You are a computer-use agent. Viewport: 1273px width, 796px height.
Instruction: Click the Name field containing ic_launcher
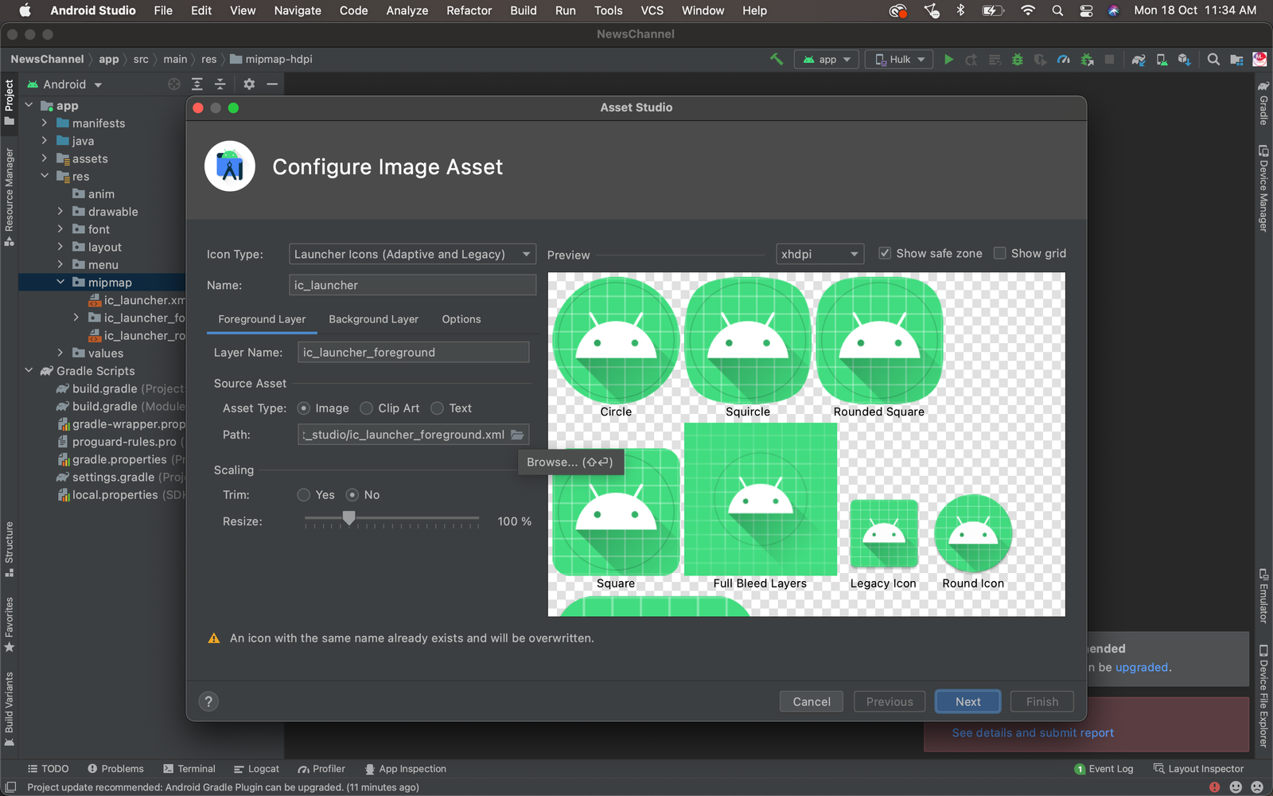[412, 285]
